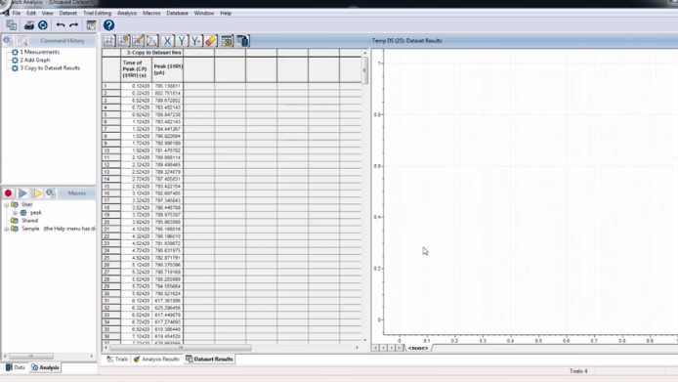This screenshot has width=678, height=382.
Task: Select the Shared macros folder
Action: 30,221
